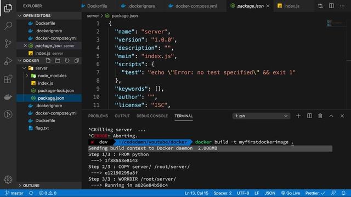The width and height of the screenshot is (351, 197).
Task: Open docker-compose.yml from Open Editors list
Action: [x=56, y=38]
